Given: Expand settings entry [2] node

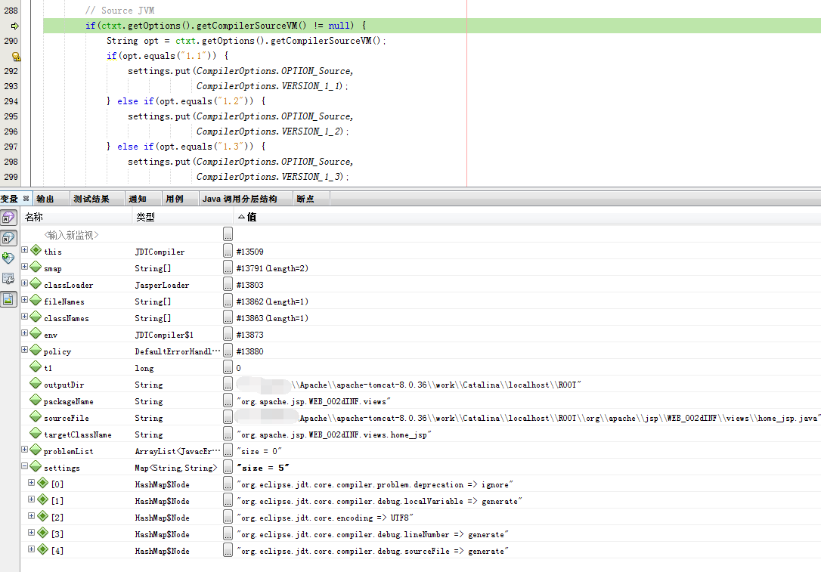Looking at the screenshot, I should pyautogui.click(x=32, y=516).
